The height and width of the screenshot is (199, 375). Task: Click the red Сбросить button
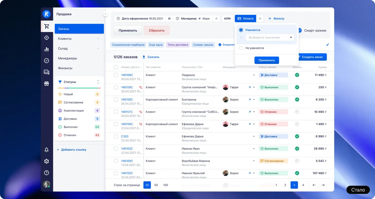click(x=157, y=30)
